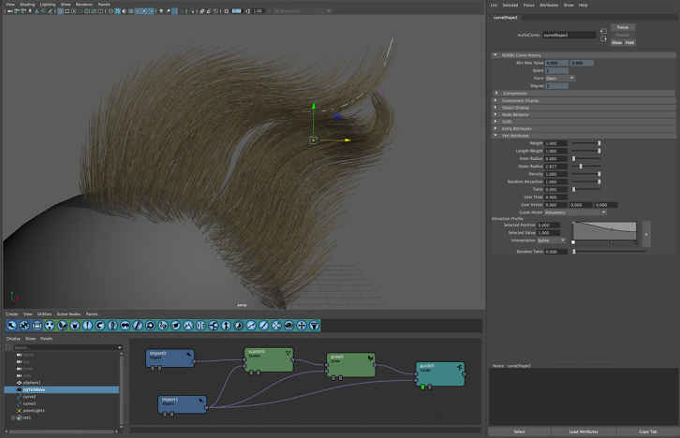Open the Interpolation dropdown
680x438 pixels.
[x=551, y=241]
